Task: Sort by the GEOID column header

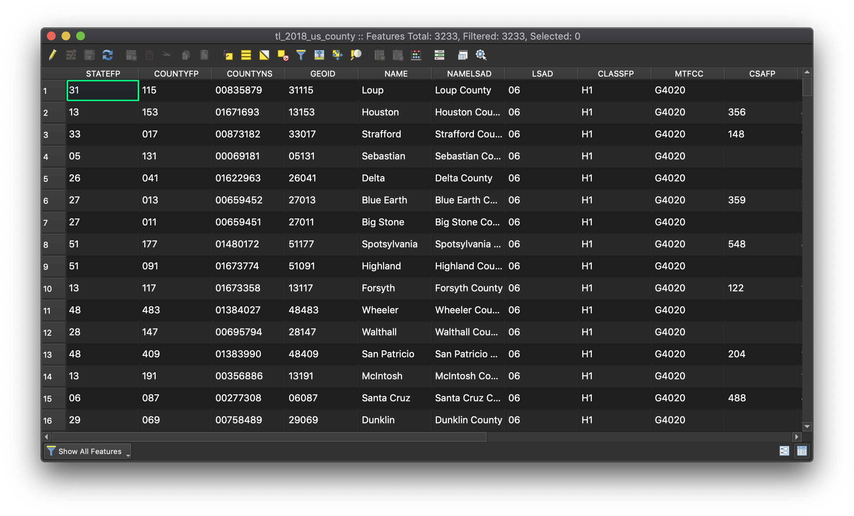Action: 323,74
